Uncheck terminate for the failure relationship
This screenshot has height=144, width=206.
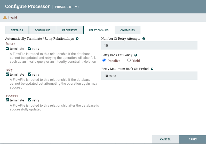click(7, 49)
